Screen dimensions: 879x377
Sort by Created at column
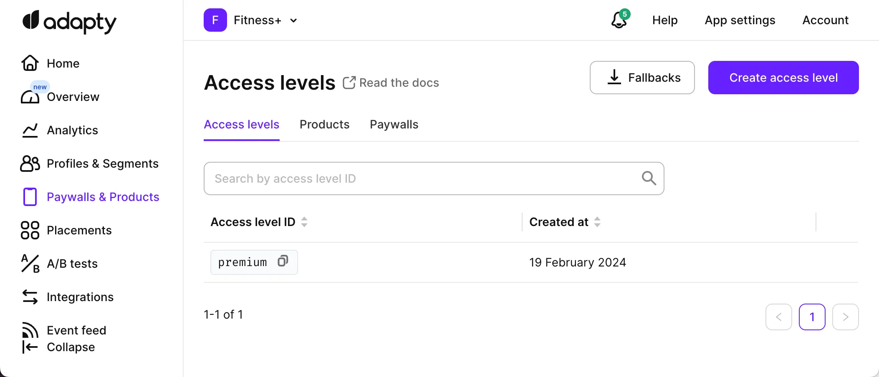pyautogui.click(x=597, y=222)
